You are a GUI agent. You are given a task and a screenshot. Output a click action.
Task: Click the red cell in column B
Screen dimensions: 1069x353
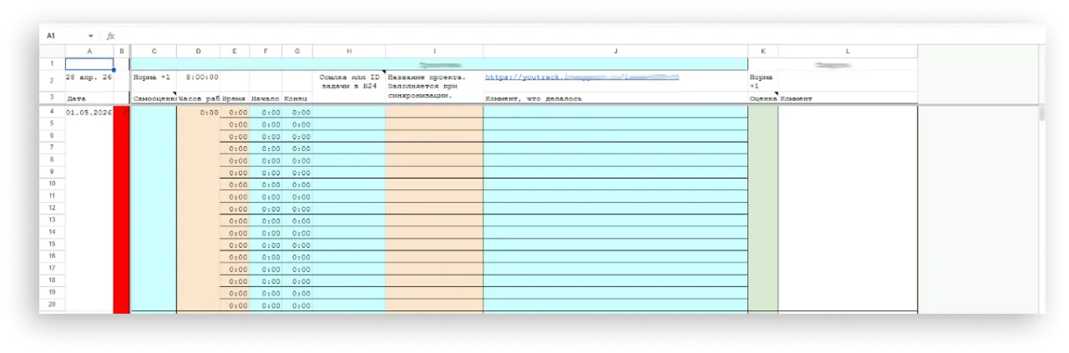(122, 209)
